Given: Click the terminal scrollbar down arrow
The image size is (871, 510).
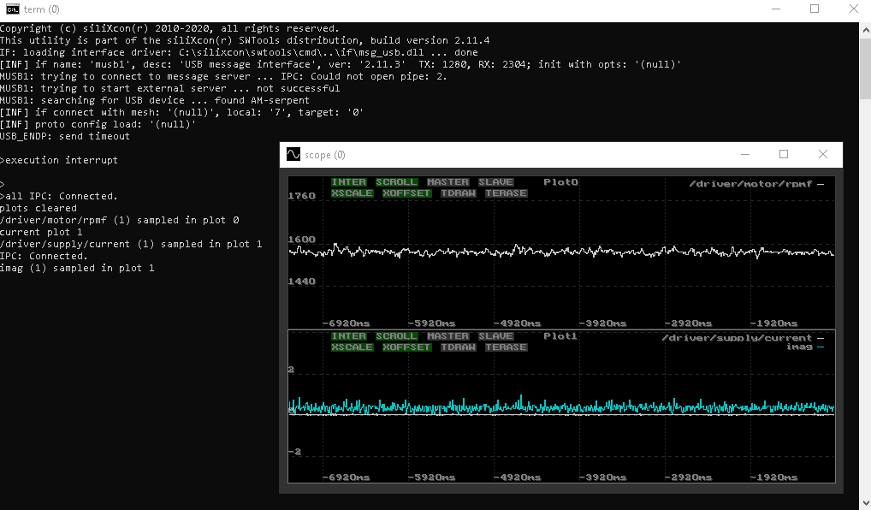Looking at the screenshot, I should click(x=866, y=503).
